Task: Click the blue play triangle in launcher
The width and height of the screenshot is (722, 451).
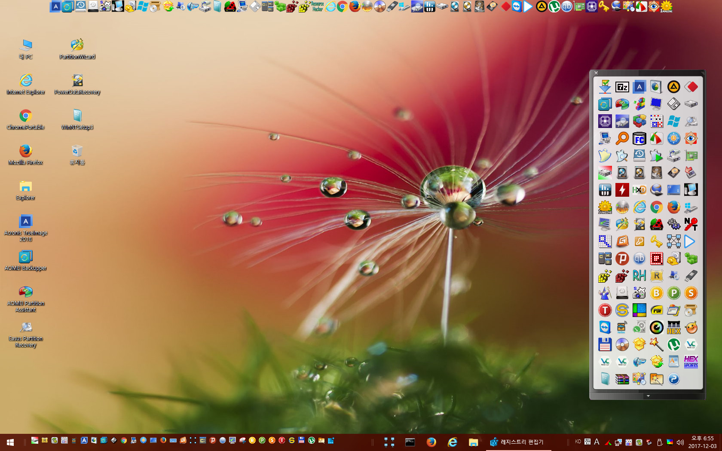Action: (x=691, y=242)
